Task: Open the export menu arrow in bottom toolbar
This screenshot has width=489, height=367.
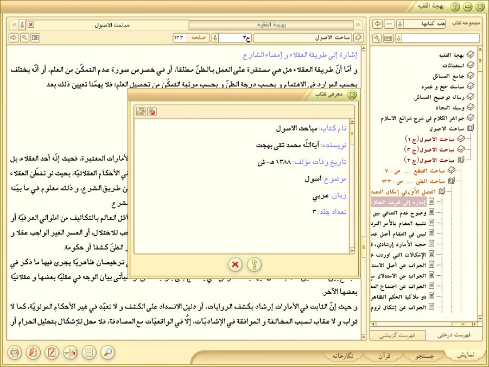Action: pos(67,353)
